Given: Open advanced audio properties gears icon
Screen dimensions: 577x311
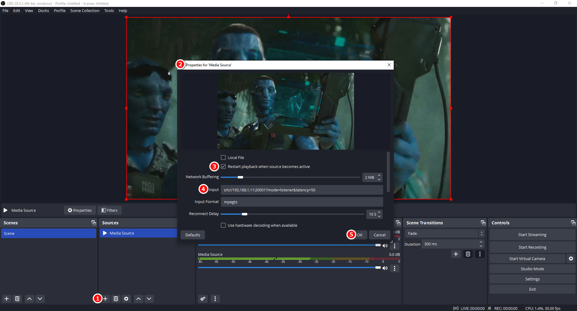Looking at the screenshot, I should tap(203, 299).
